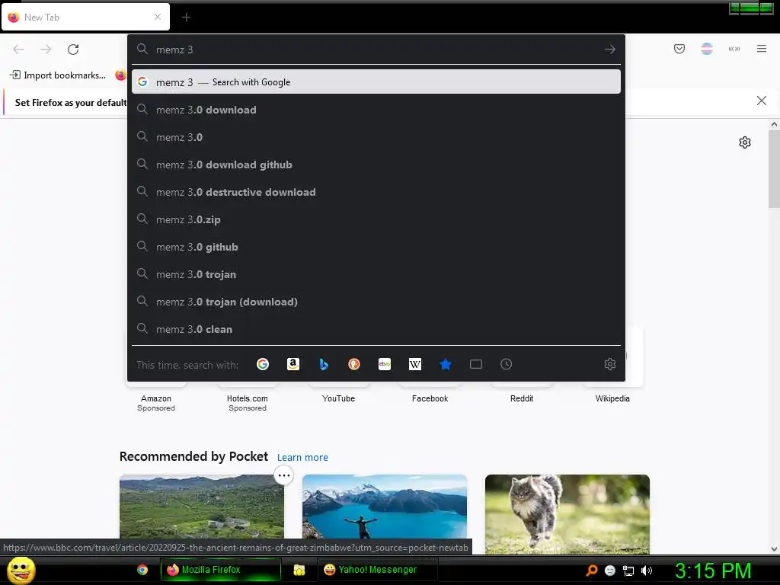Click Import bookmarks in the bookmarks toolbar
Image resolution: width=780 pixels, height=585 pixels.
[58, 75]
